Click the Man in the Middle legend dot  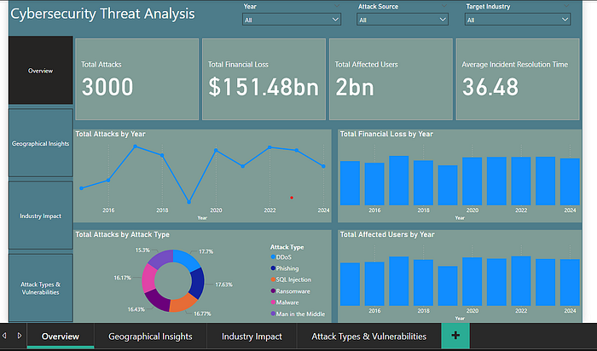273,314
